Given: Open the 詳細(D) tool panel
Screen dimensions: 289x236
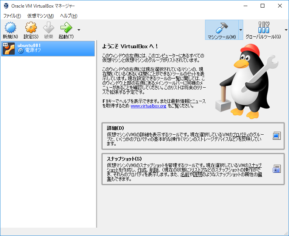Looking at the screenshot, I should click(193, 136).
